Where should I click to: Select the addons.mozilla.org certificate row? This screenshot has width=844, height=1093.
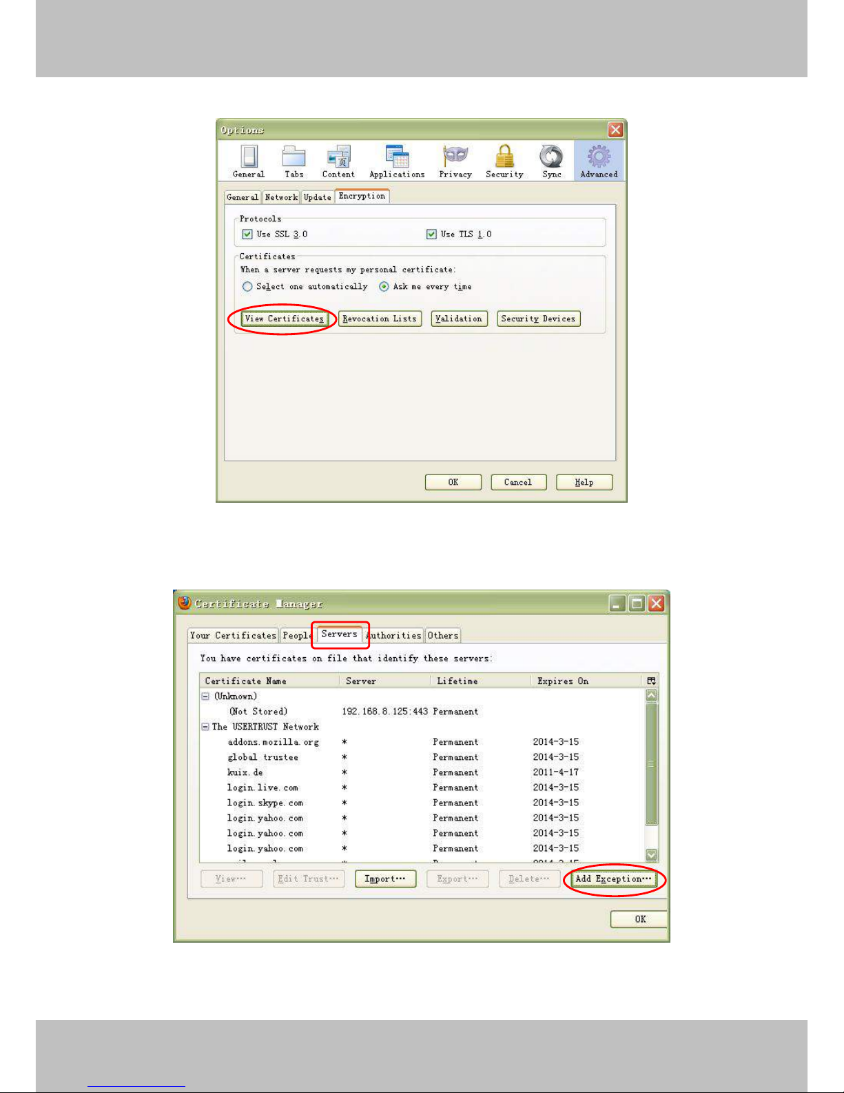coord(273,742)
